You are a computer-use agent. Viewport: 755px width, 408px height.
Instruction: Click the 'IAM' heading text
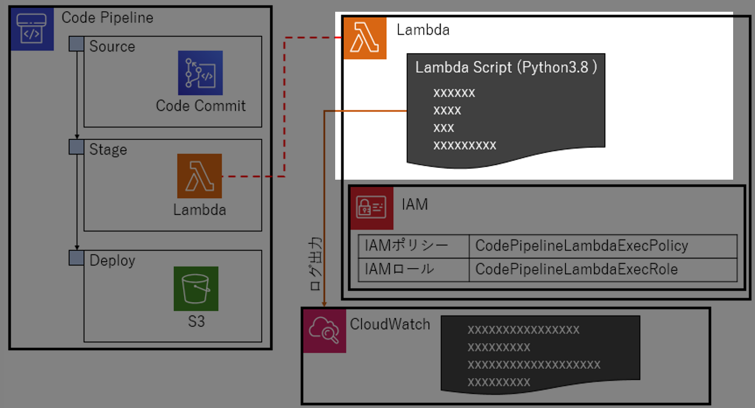click(x=415, y=205)
